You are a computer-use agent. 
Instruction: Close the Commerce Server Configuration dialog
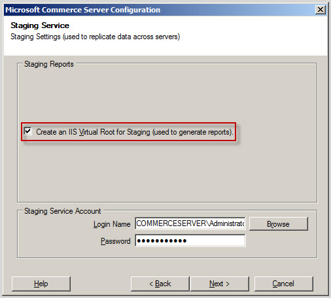coord(321,10)
